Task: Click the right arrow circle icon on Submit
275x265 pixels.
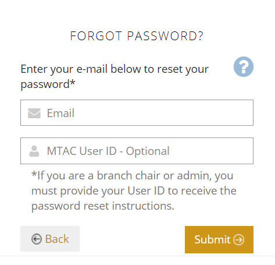Action: [x=238, y=239]
